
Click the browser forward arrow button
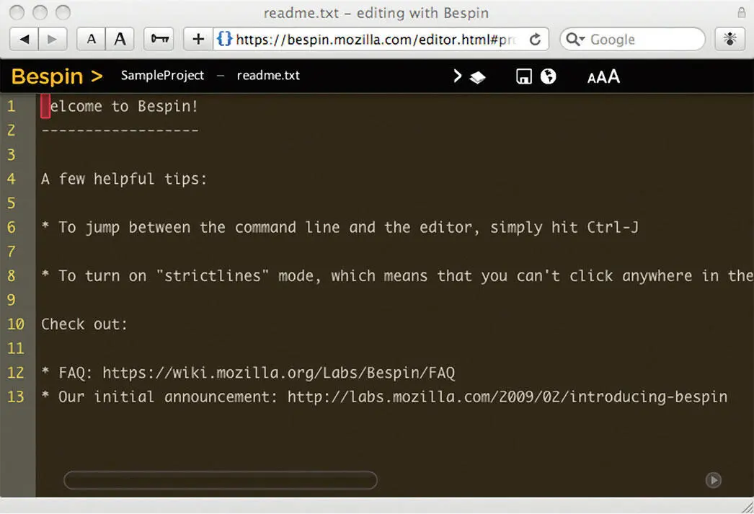coord(52,39)
